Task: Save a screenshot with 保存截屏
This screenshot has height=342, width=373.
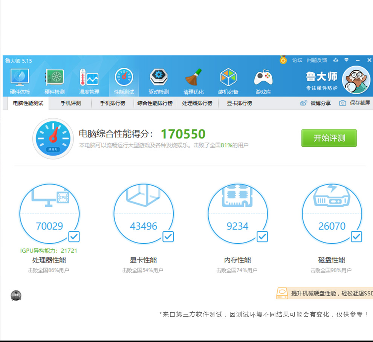Action: pyautogui.click(x=355, y=103)
